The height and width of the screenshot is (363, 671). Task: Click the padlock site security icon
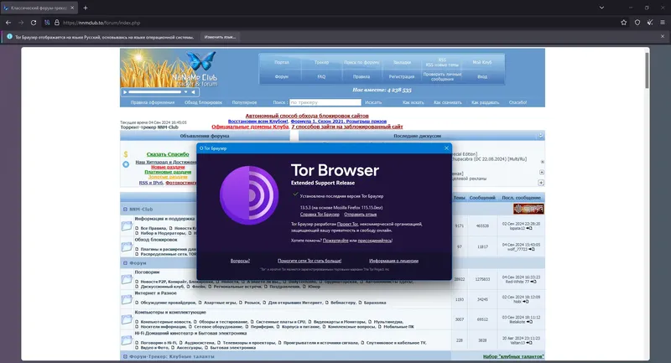(x=56, y=23)
